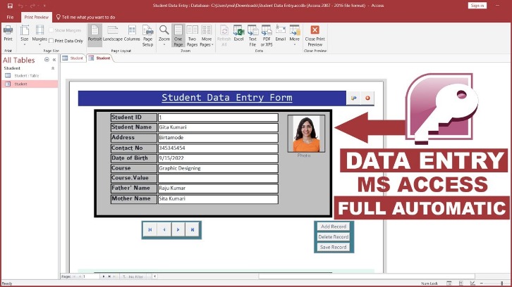Viewport: 512px width, 287px height.
Task: Click the Course field Graphic Designing
Action: [x=218, y=168]
